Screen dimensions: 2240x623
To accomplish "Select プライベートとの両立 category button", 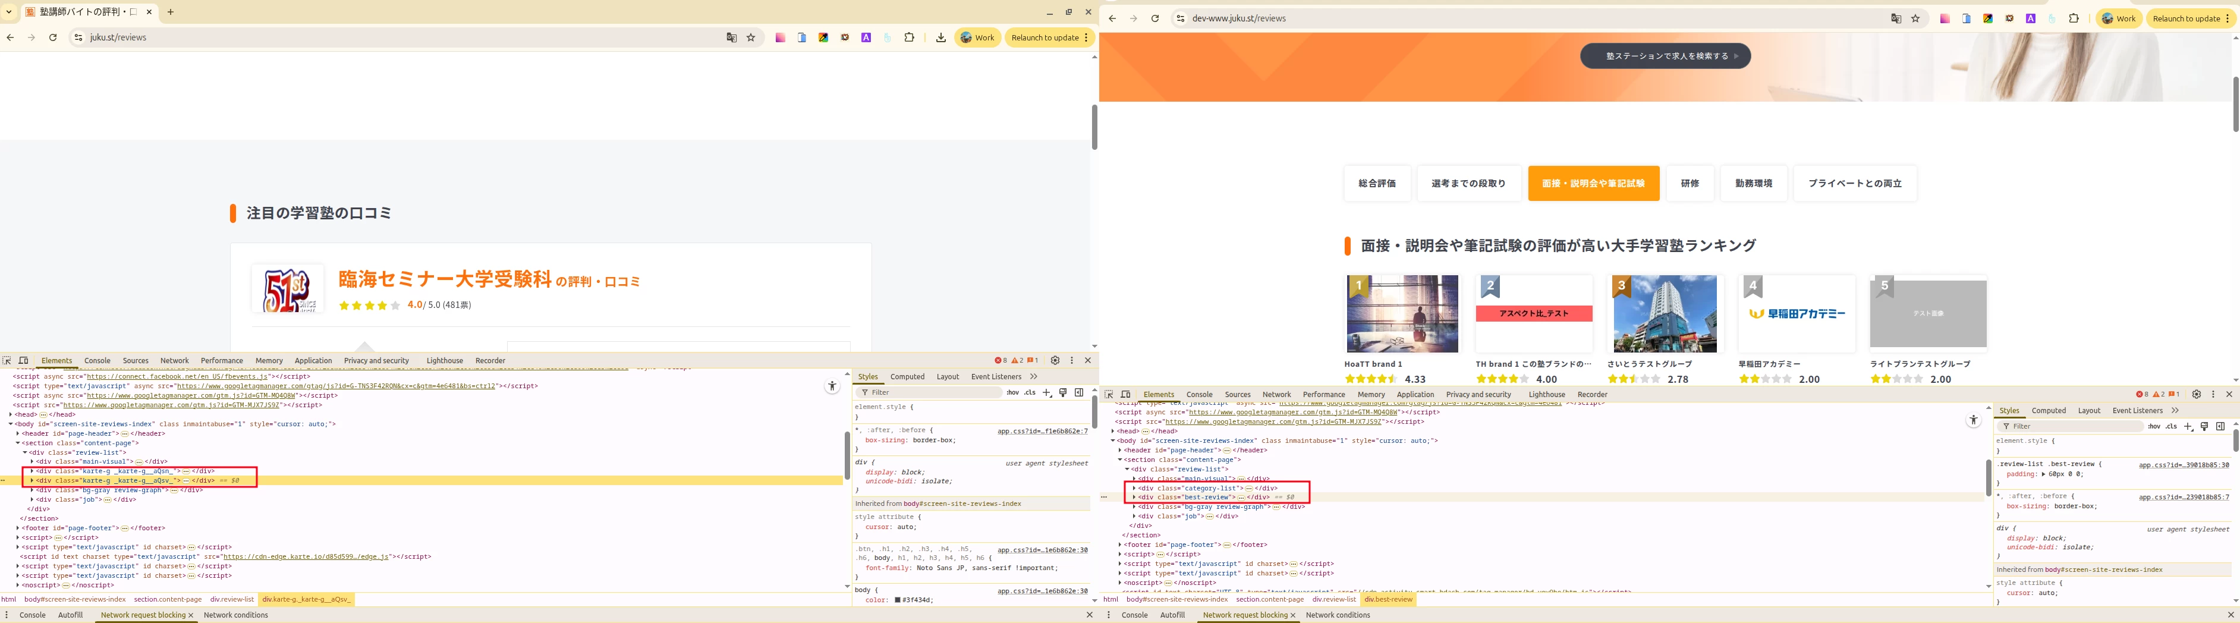I will coord(1855,184).
